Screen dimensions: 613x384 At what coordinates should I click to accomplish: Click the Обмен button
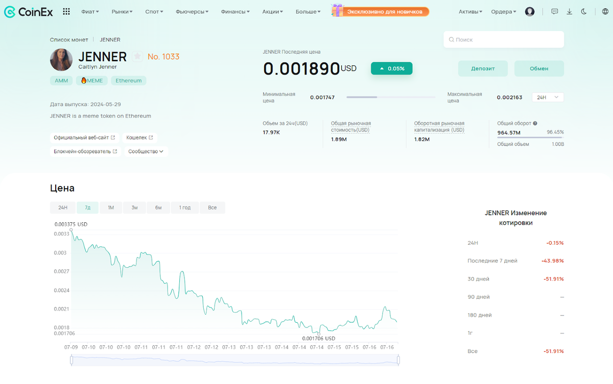click(539, 68)
